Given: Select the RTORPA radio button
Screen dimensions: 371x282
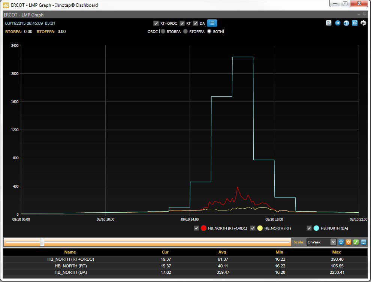Looking at the screenshot, I should pos(163,31).
